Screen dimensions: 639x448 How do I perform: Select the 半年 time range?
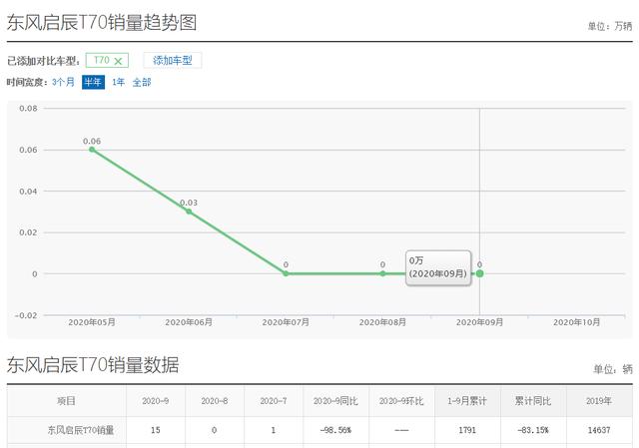[x=93, y=82]
